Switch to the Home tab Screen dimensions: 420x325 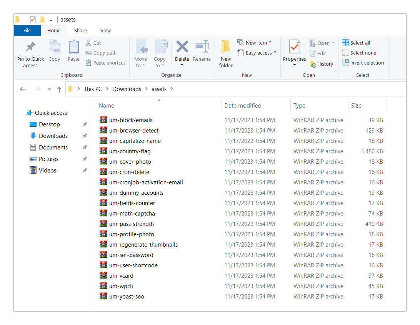point(54,30)
